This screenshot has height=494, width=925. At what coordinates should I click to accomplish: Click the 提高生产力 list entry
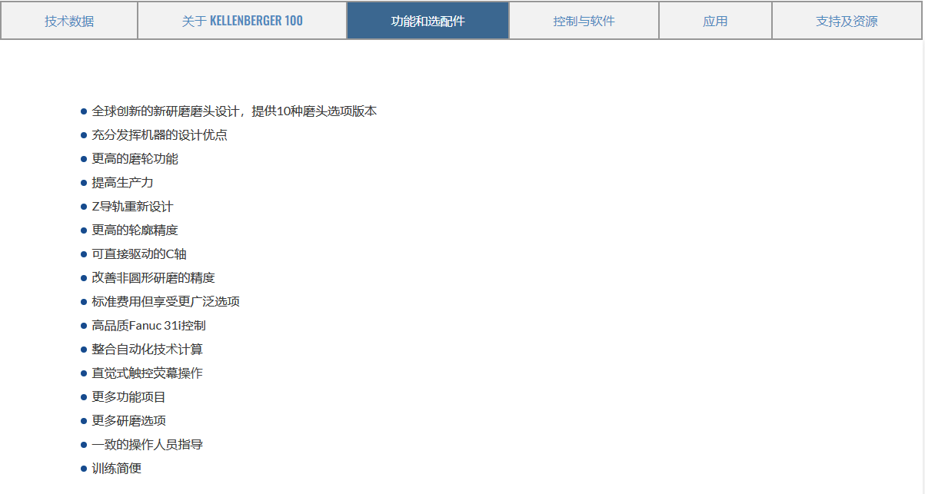pyautogui.click(x=122, y=183)
